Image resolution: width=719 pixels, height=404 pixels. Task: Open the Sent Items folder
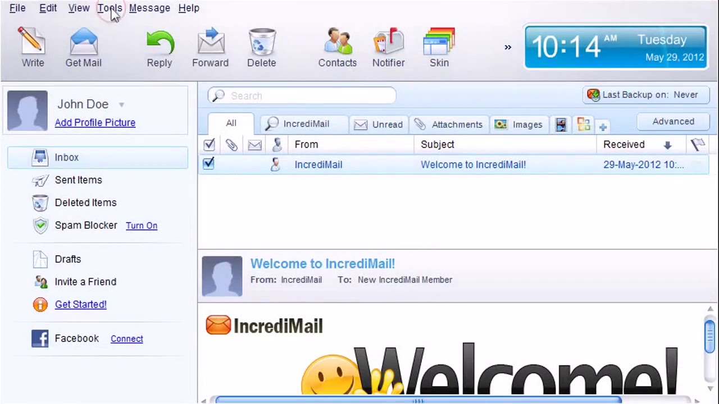tap(78, 180)
